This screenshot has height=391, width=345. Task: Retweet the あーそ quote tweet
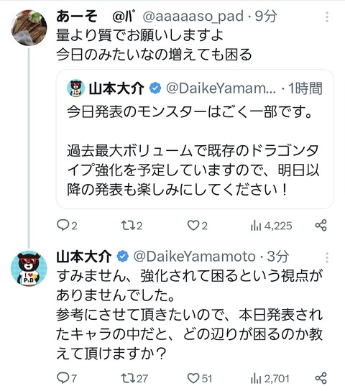point(132,226)
